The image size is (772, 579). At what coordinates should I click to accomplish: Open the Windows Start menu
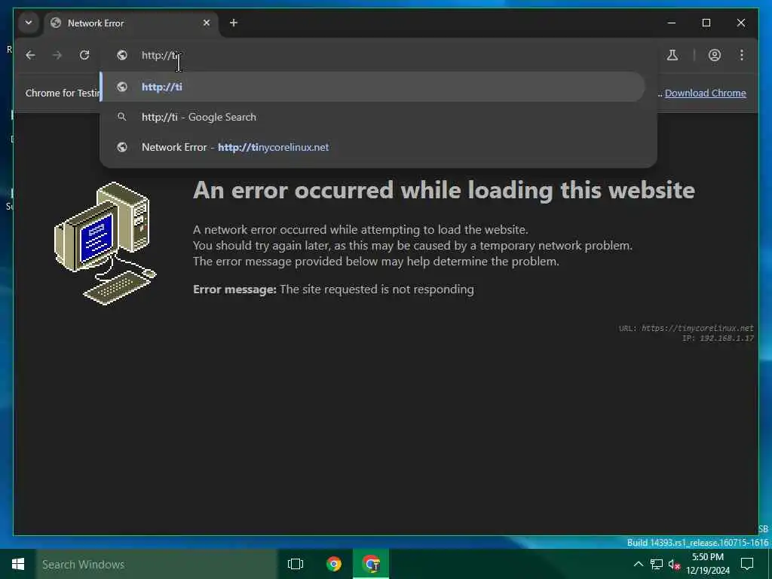[18, 564]
